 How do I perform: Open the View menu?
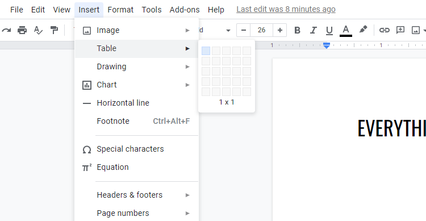coord(62,10)
